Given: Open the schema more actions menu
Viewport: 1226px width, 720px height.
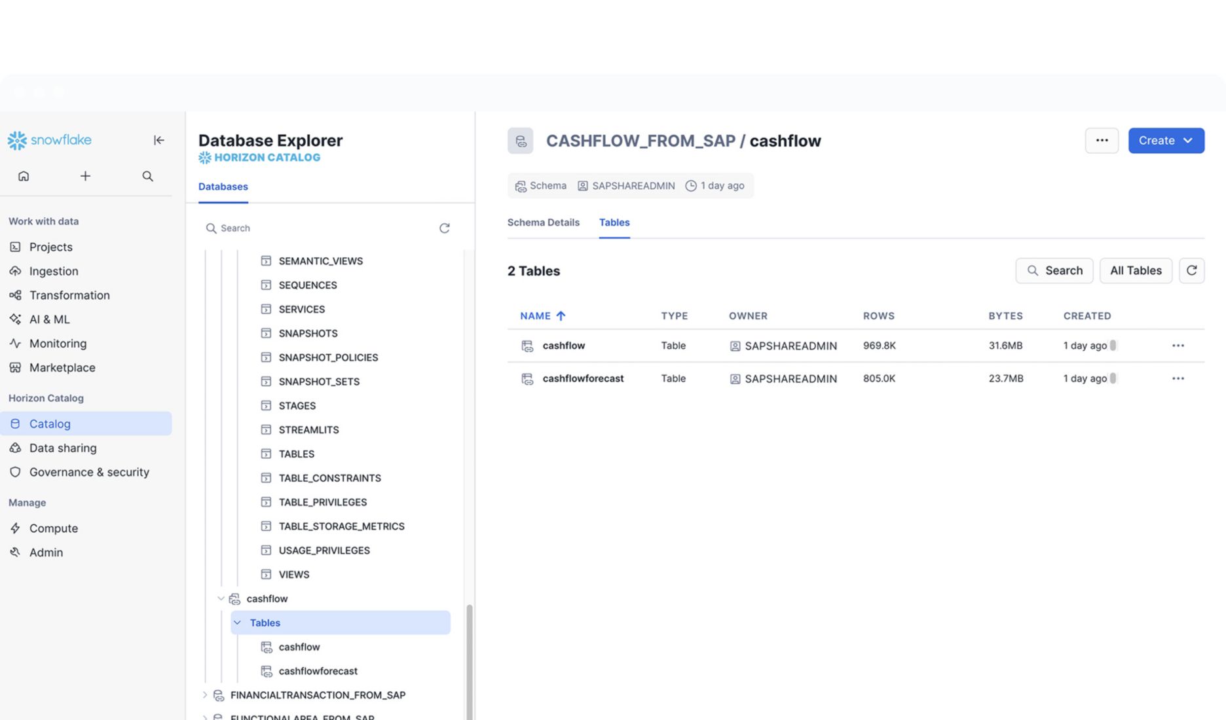Looking at the screenshot, I should [1102, 141].
